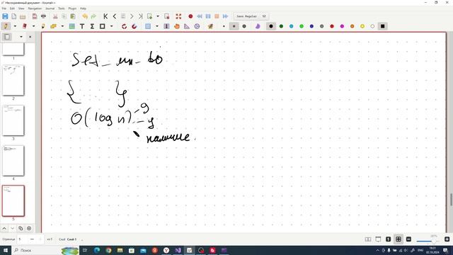This screenshot has height=255, width=453.
Task: Select the Hand pan tool
Action: click(177, 26)
